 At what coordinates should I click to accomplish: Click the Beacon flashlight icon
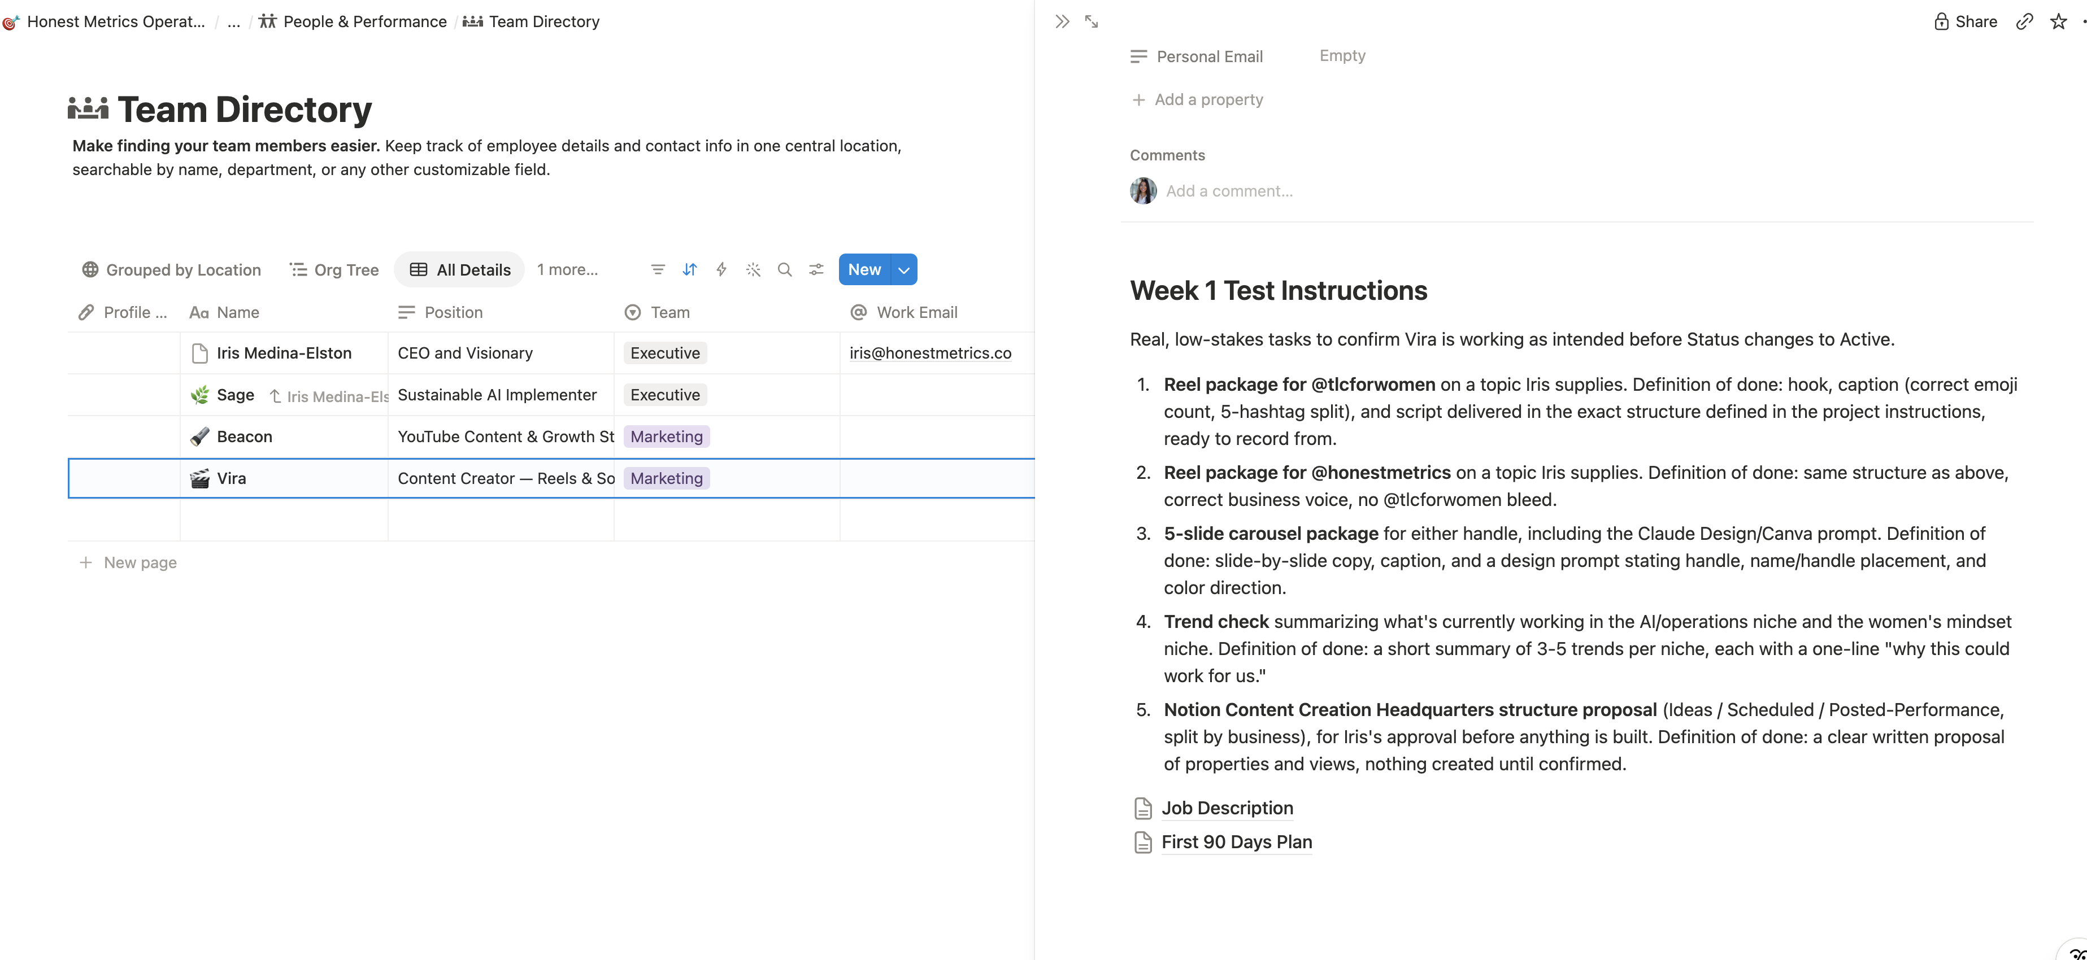[x=199, y=437]
